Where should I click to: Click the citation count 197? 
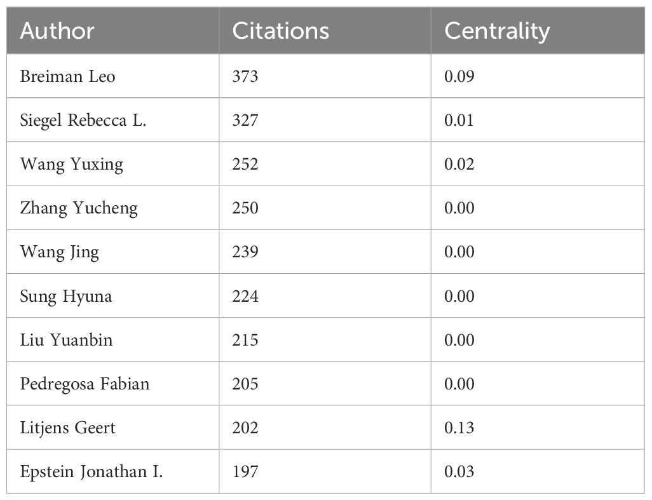(x=245, y=471)
